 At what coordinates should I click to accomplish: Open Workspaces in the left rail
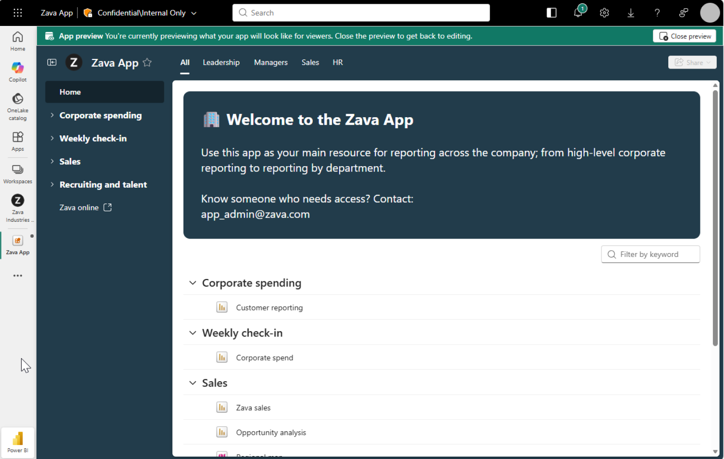pyautogui.click(x=18, y=174)
